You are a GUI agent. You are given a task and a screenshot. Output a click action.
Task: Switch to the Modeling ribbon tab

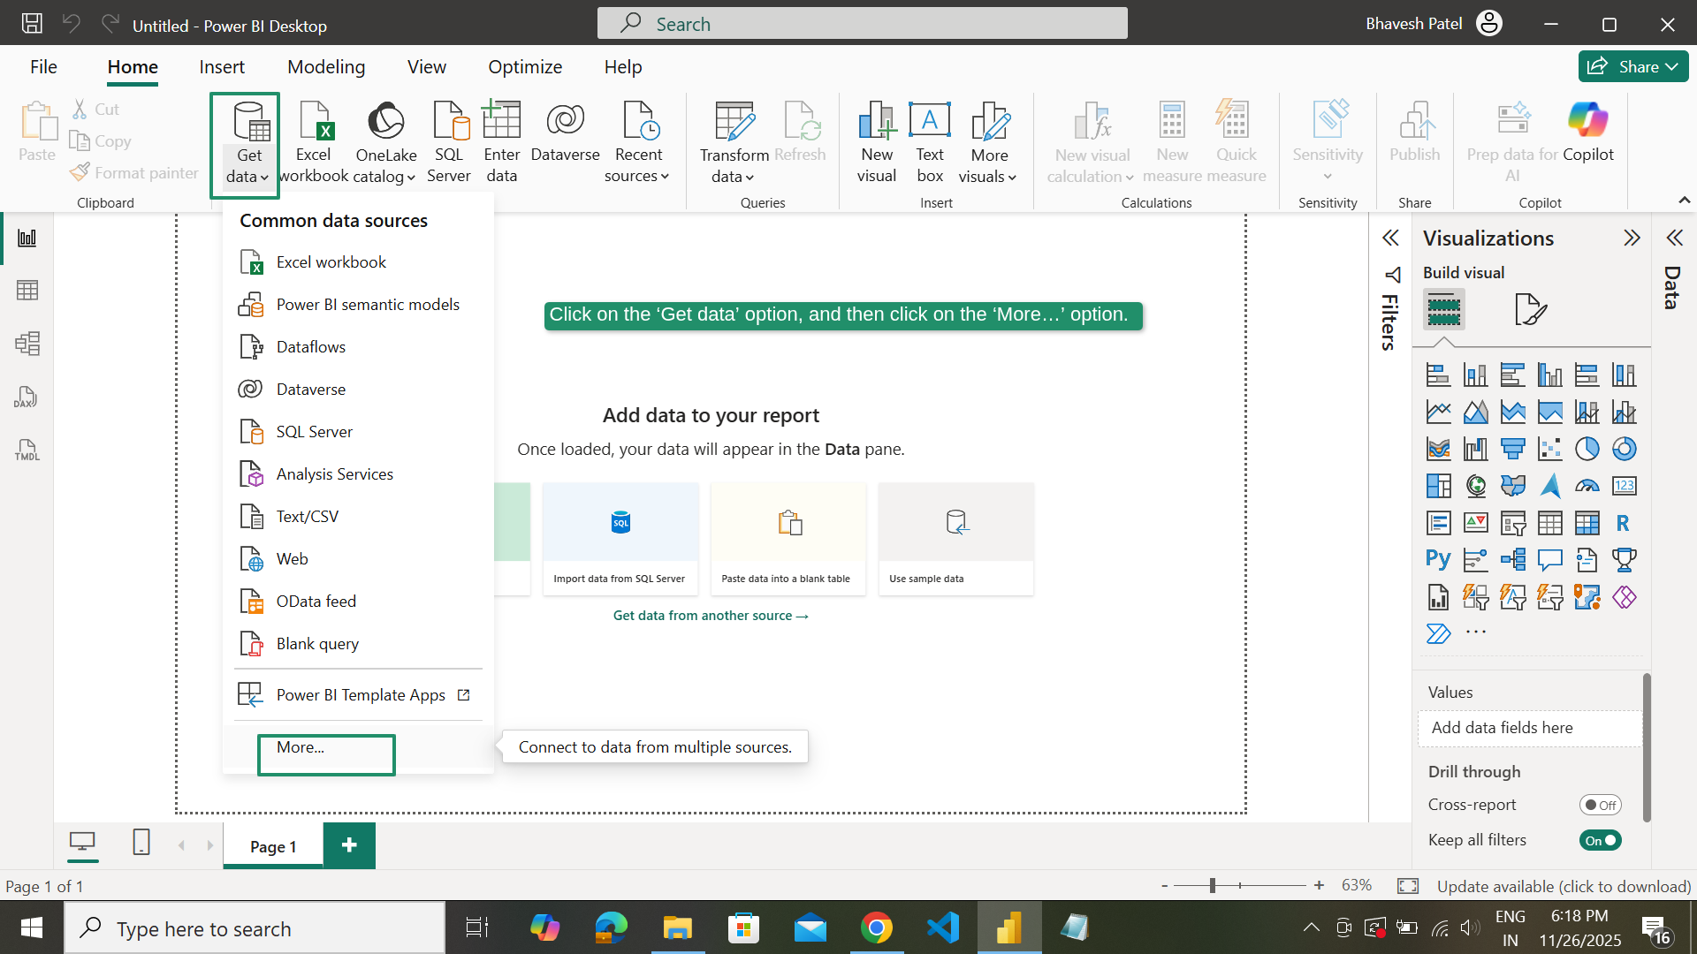(325, 66)
